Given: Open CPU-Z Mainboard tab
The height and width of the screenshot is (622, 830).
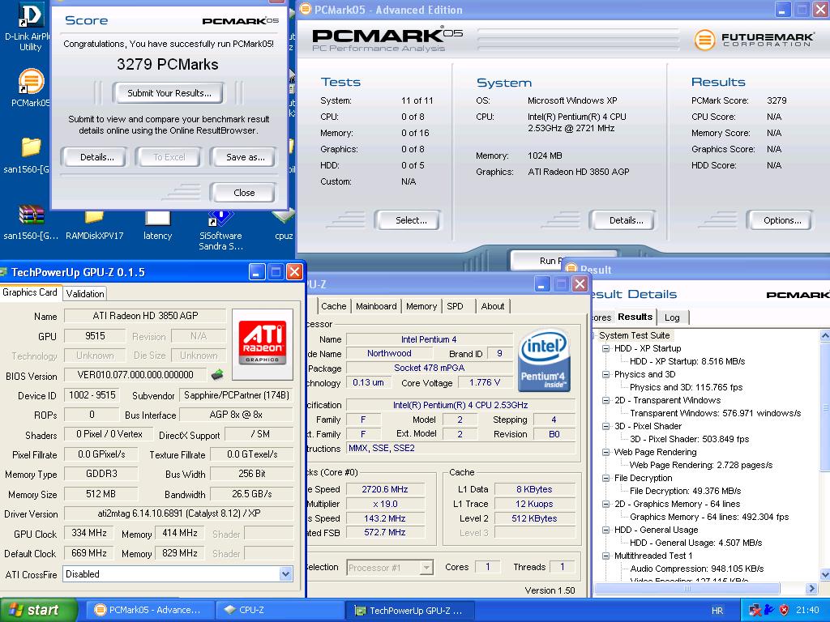Looking at the screenshot, I should click(x=376, y=306).
